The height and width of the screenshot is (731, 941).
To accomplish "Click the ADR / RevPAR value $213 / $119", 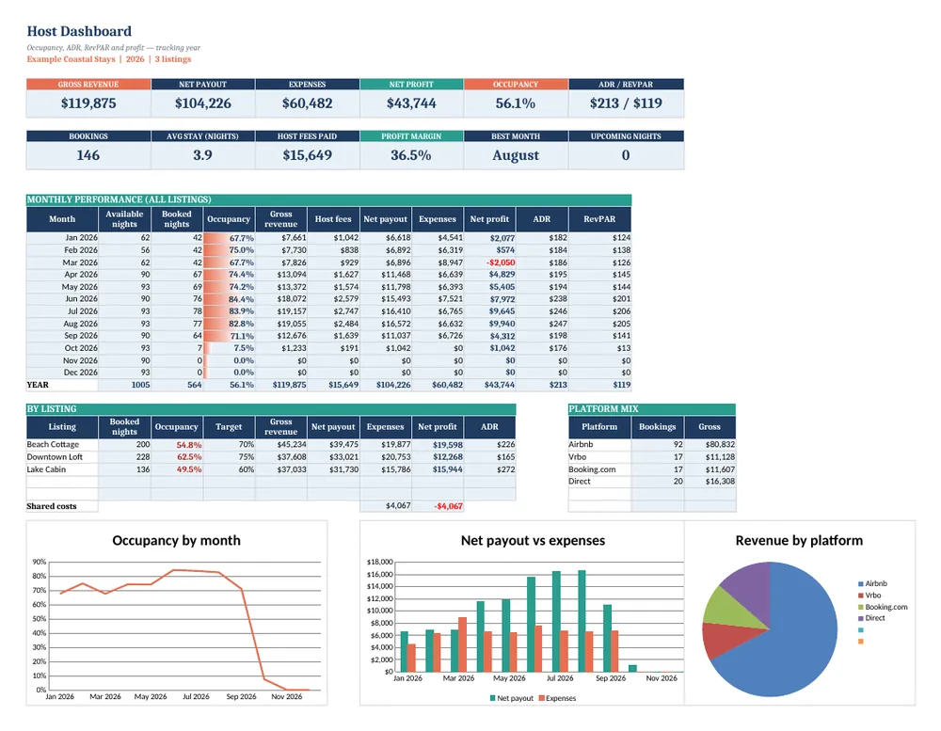I will (626, 103).
